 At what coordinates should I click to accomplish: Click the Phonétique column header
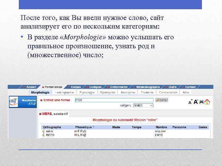(83, 127)
